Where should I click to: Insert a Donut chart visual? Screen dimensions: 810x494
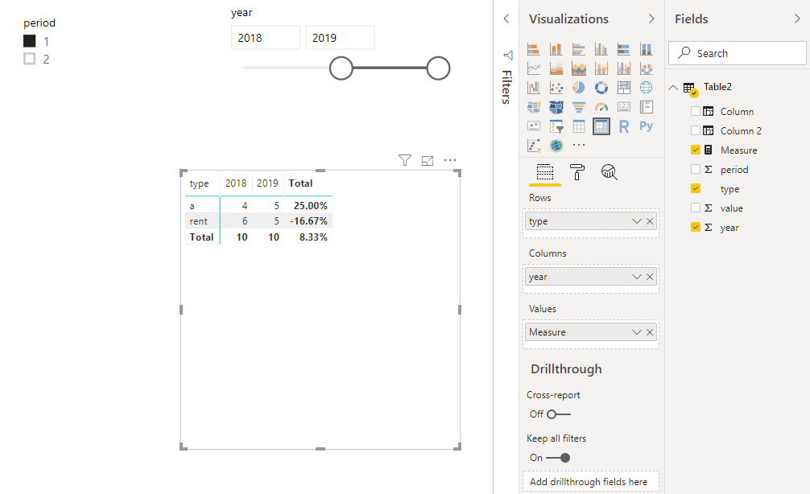tap(601, 88)
